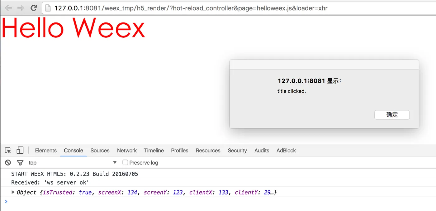The width and height of the screenshot is (436, 211).
Task: Click the '127.0.0.1:8081 显示:' alert heading
Action: point(310,81)
